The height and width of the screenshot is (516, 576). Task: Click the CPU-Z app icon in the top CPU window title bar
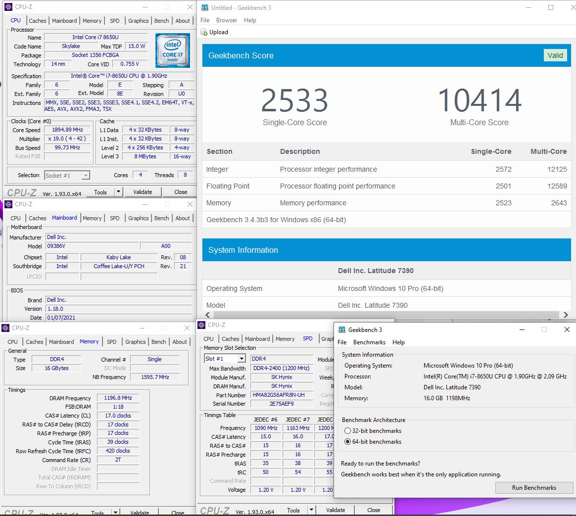(8, 6)
